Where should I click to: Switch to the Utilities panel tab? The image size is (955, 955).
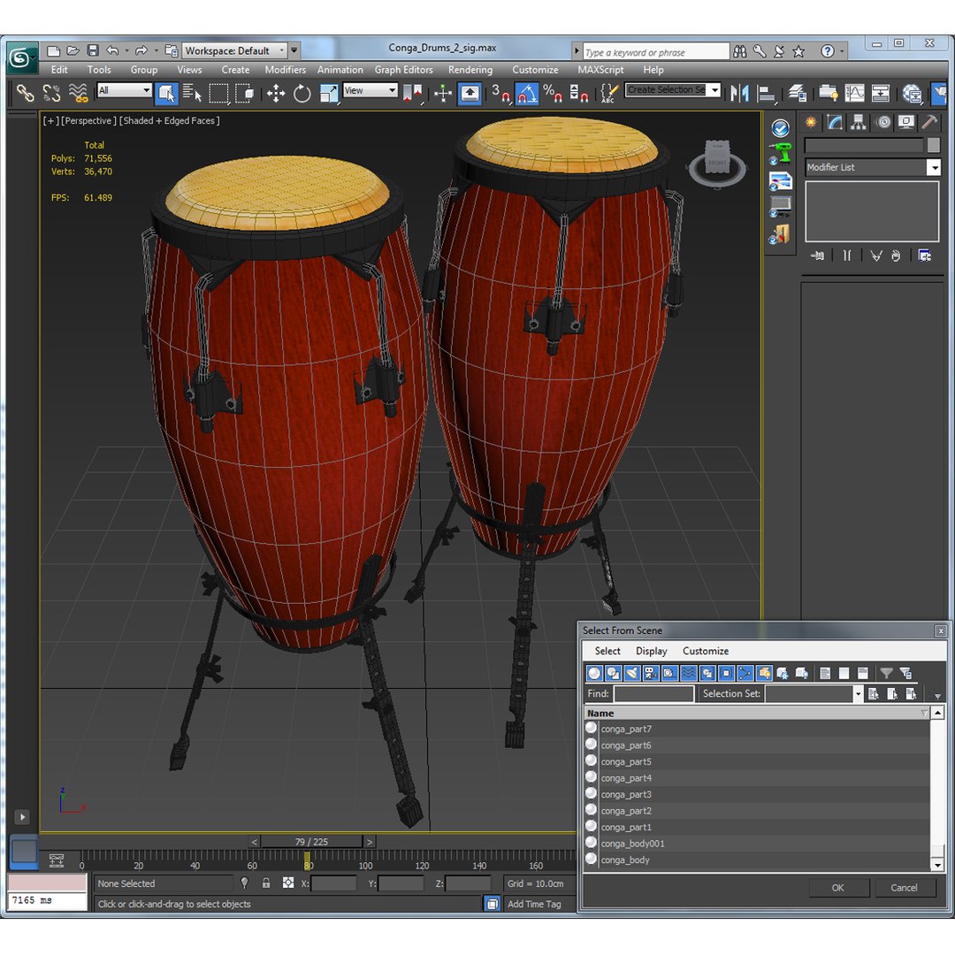pyautogui.click(x=928, y=122)
